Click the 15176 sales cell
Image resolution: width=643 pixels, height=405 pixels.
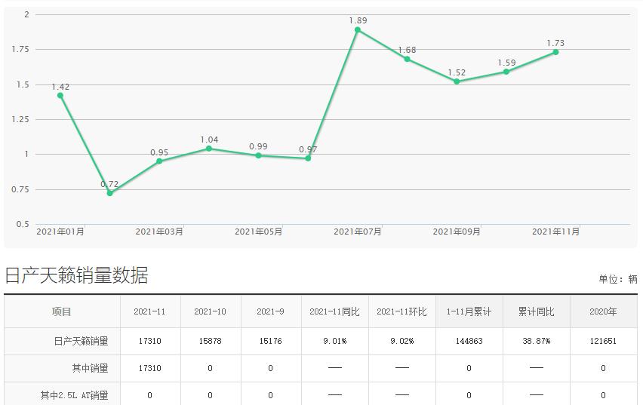pyautogui.click(x=270, y=341)
